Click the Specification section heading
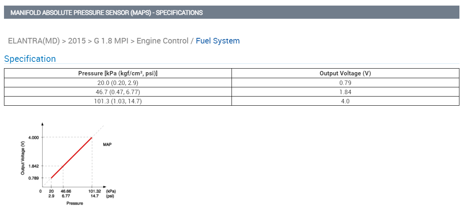 [30, 59]
